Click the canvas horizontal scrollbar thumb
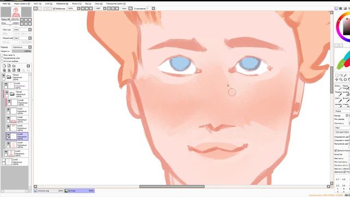The height and width of the screenshot is (197, 350). tap(172, 187)
